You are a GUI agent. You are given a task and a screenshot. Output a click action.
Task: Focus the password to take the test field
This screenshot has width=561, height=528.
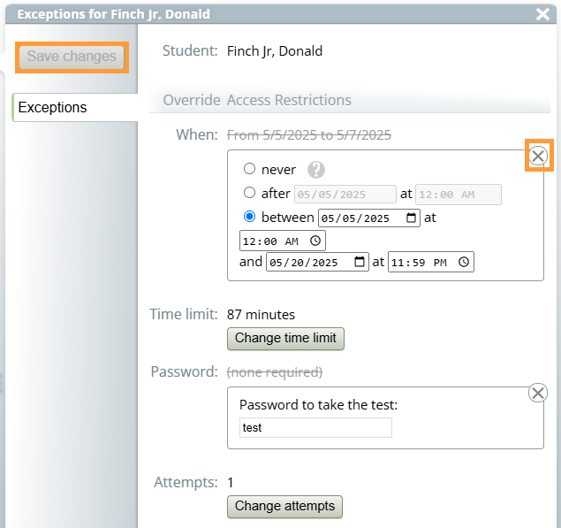[315, 428]
